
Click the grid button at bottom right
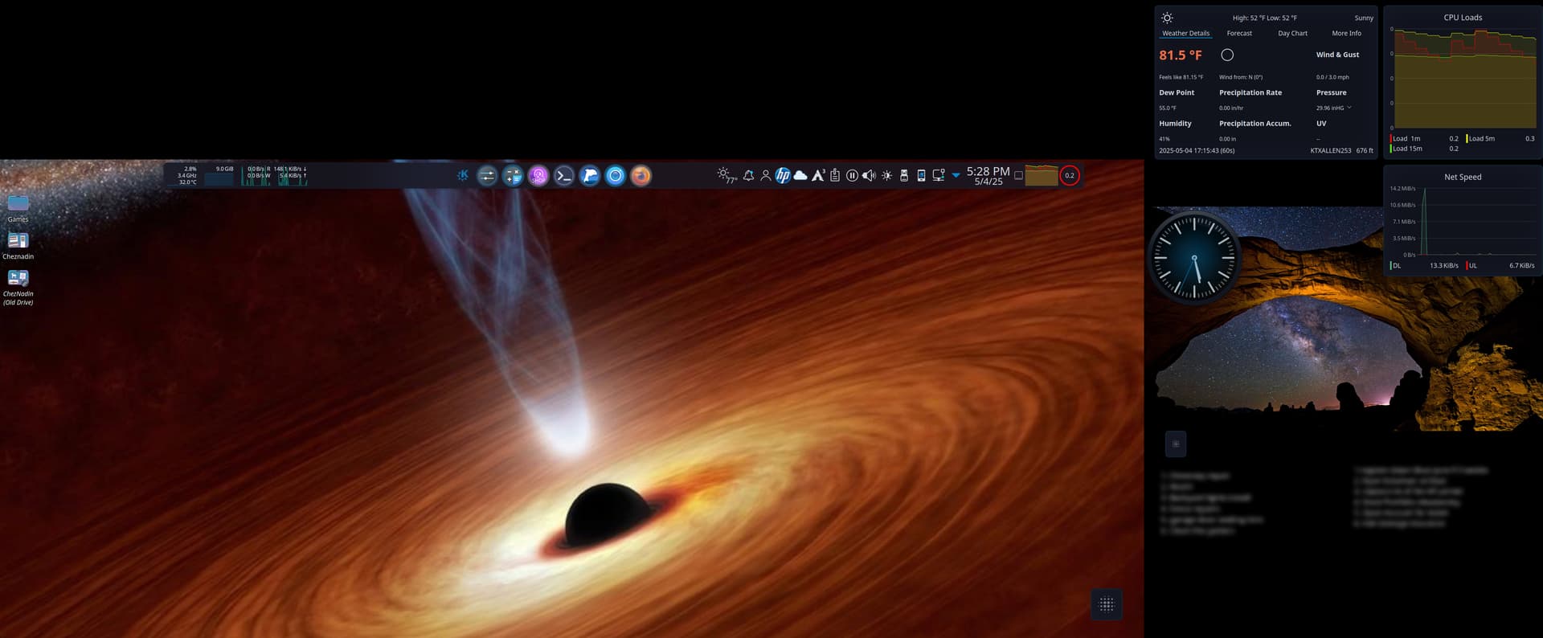point(1107,604)
